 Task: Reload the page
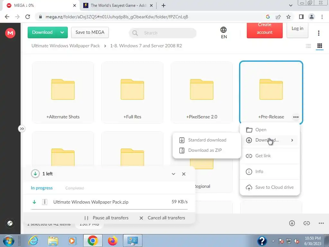28,17
